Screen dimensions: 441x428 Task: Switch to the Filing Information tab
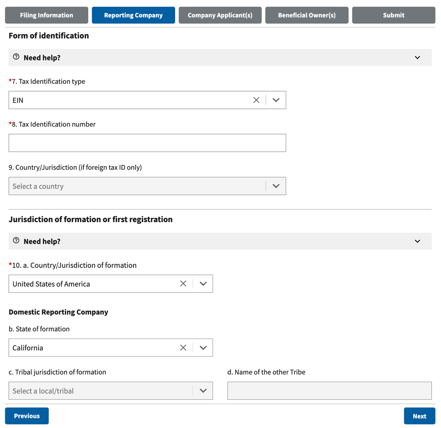(x=46, y=15)
